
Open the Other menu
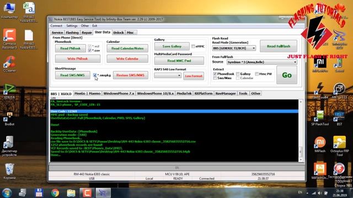[x=85, y=26]
